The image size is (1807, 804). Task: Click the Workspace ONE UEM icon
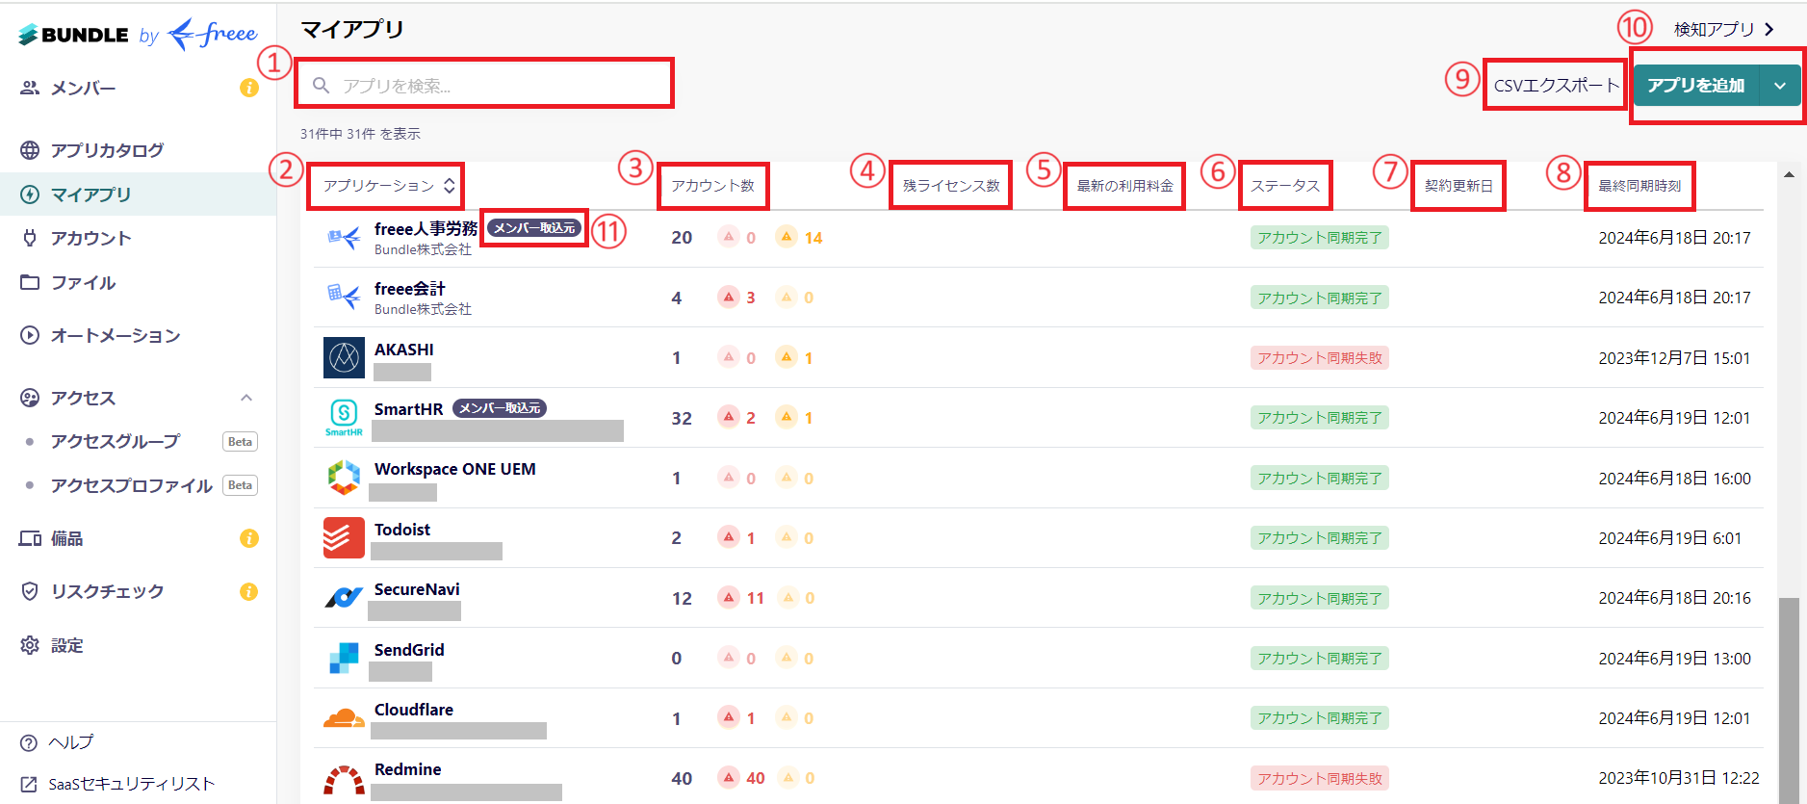pyautogui.click(x=344, y=478)
